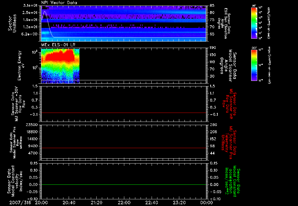Viewport: 298px width, 206px height.
Task: Click the '22:40' time axis label
Action: click(151, 203)
